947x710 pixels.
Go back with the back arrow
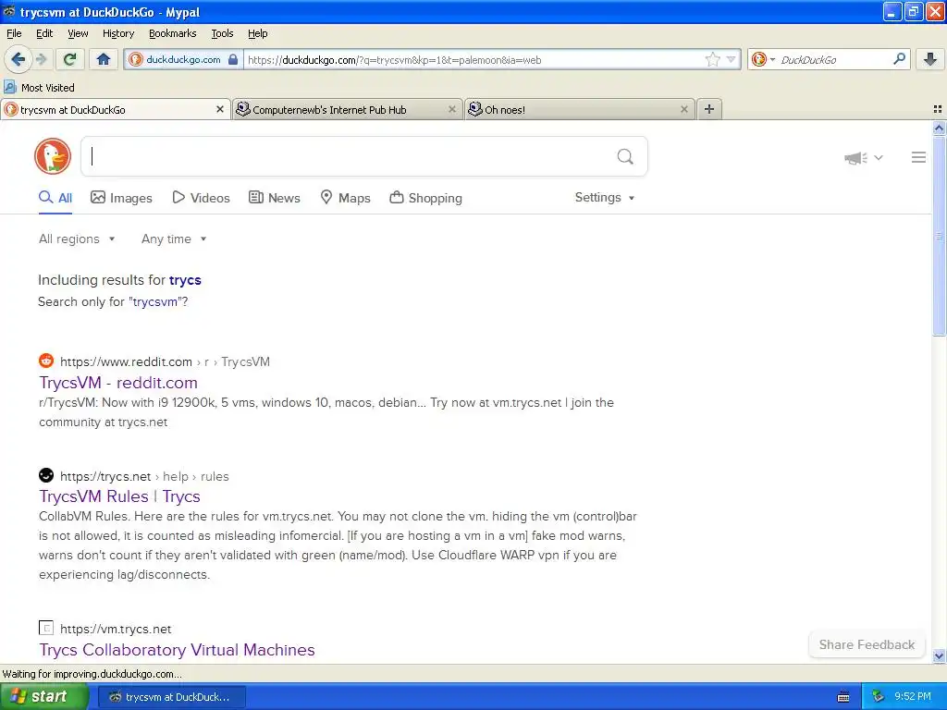pos(18,59)
